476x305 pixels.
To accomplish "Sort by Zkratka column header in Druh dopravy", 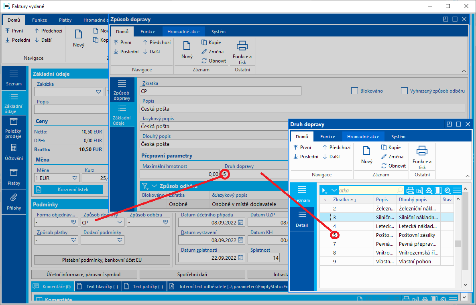I will [352, 200].
